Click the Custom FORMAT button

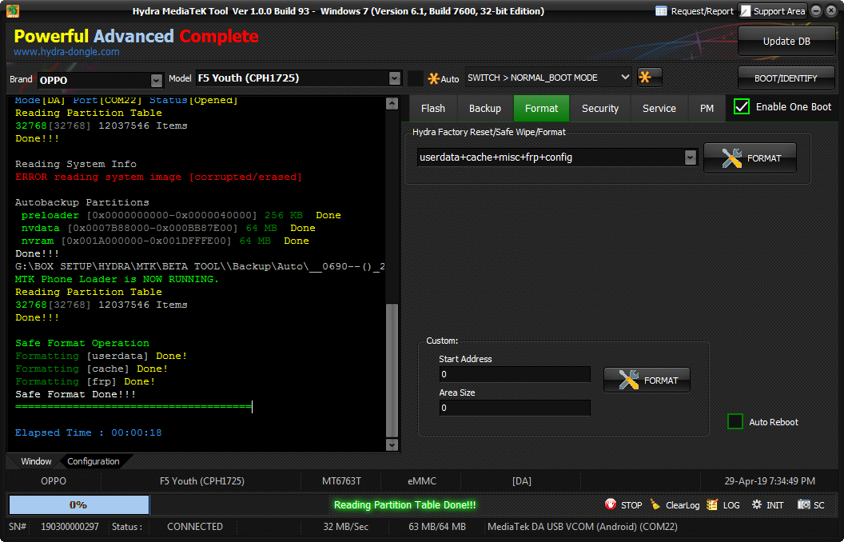point(647,380)
